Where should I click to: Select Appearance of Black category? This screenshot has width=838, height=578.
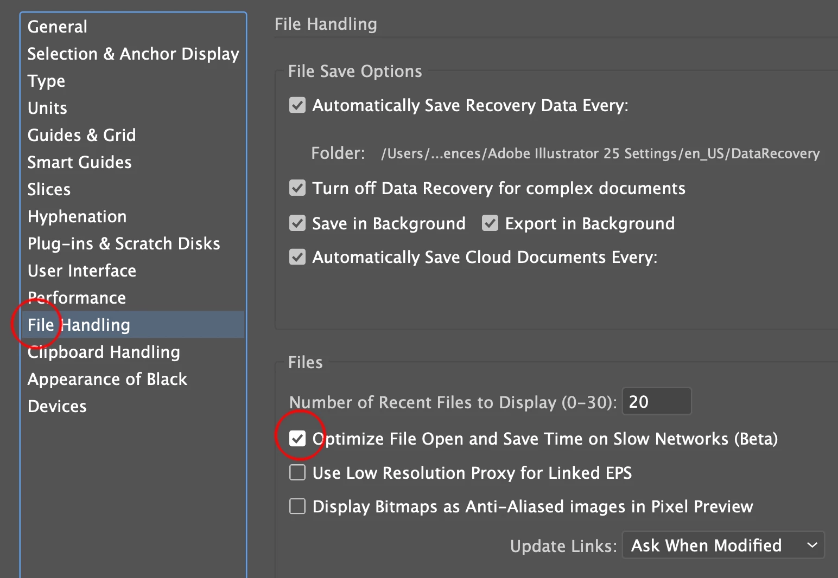(107, 379)
